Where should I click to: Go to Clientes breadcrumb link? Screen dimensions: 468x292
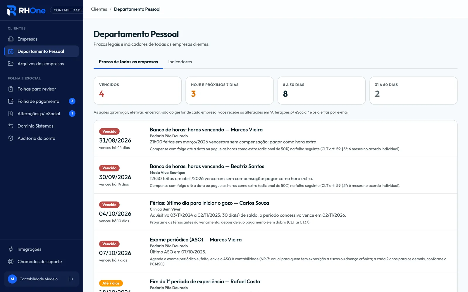99,9
